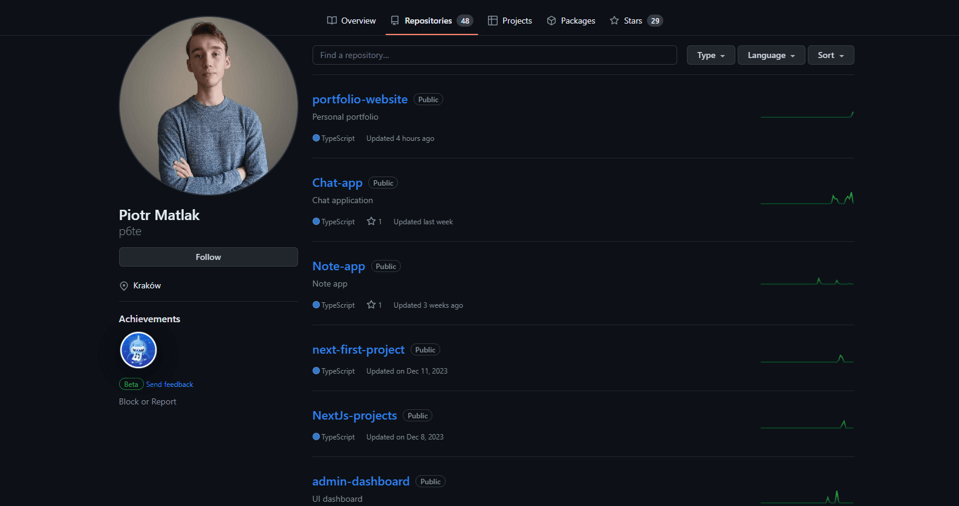The image size is (959, 506).
Task: Open the Send feedback link
Action: coord(169,384)
